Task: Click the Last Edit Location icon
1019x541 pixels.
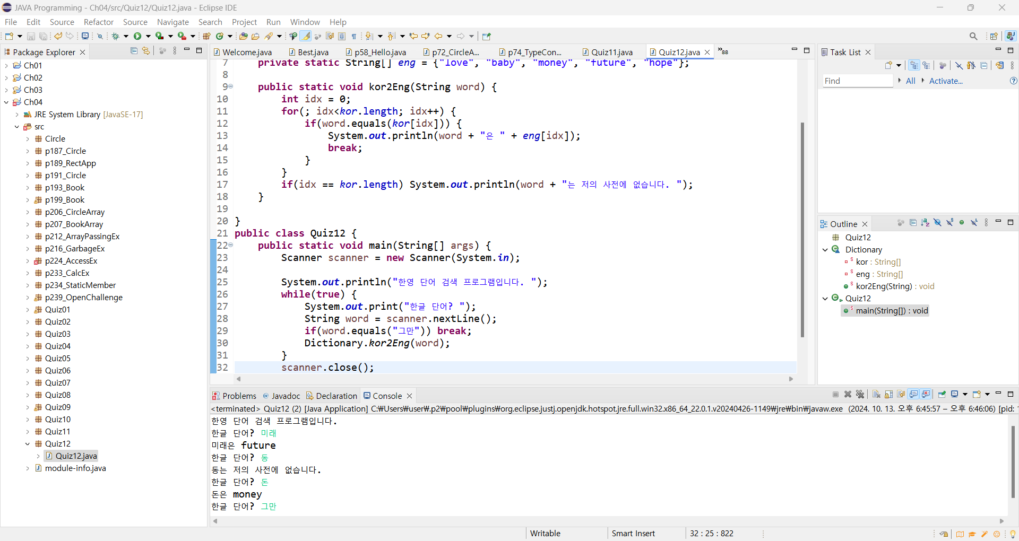Action: coord(413,36)
